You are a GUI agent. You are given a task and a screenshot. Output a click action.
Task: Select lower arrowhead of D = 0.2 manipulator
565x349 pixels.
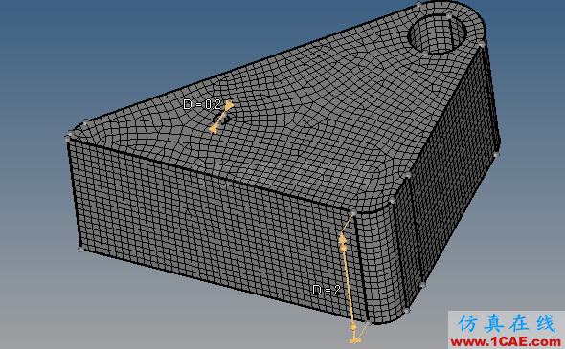tap(214, 129)
